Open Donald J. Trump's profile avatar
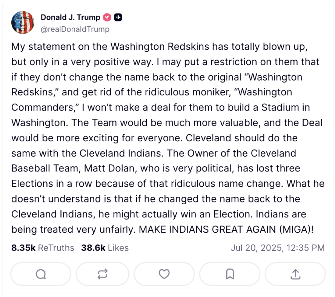 point(23,23)
